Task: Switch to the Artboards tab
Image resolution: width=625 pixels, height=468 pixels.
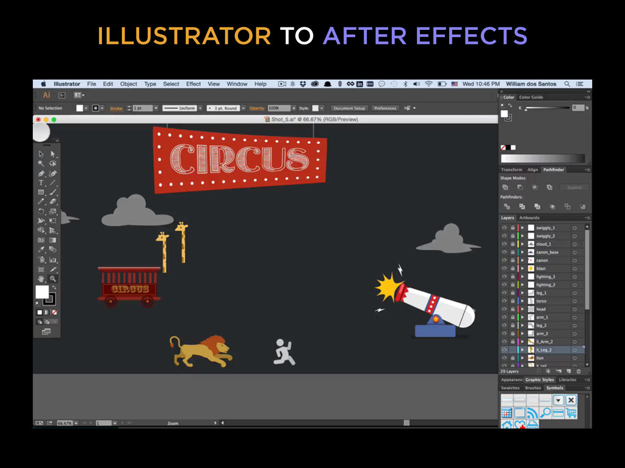Action: pos(529,218)
